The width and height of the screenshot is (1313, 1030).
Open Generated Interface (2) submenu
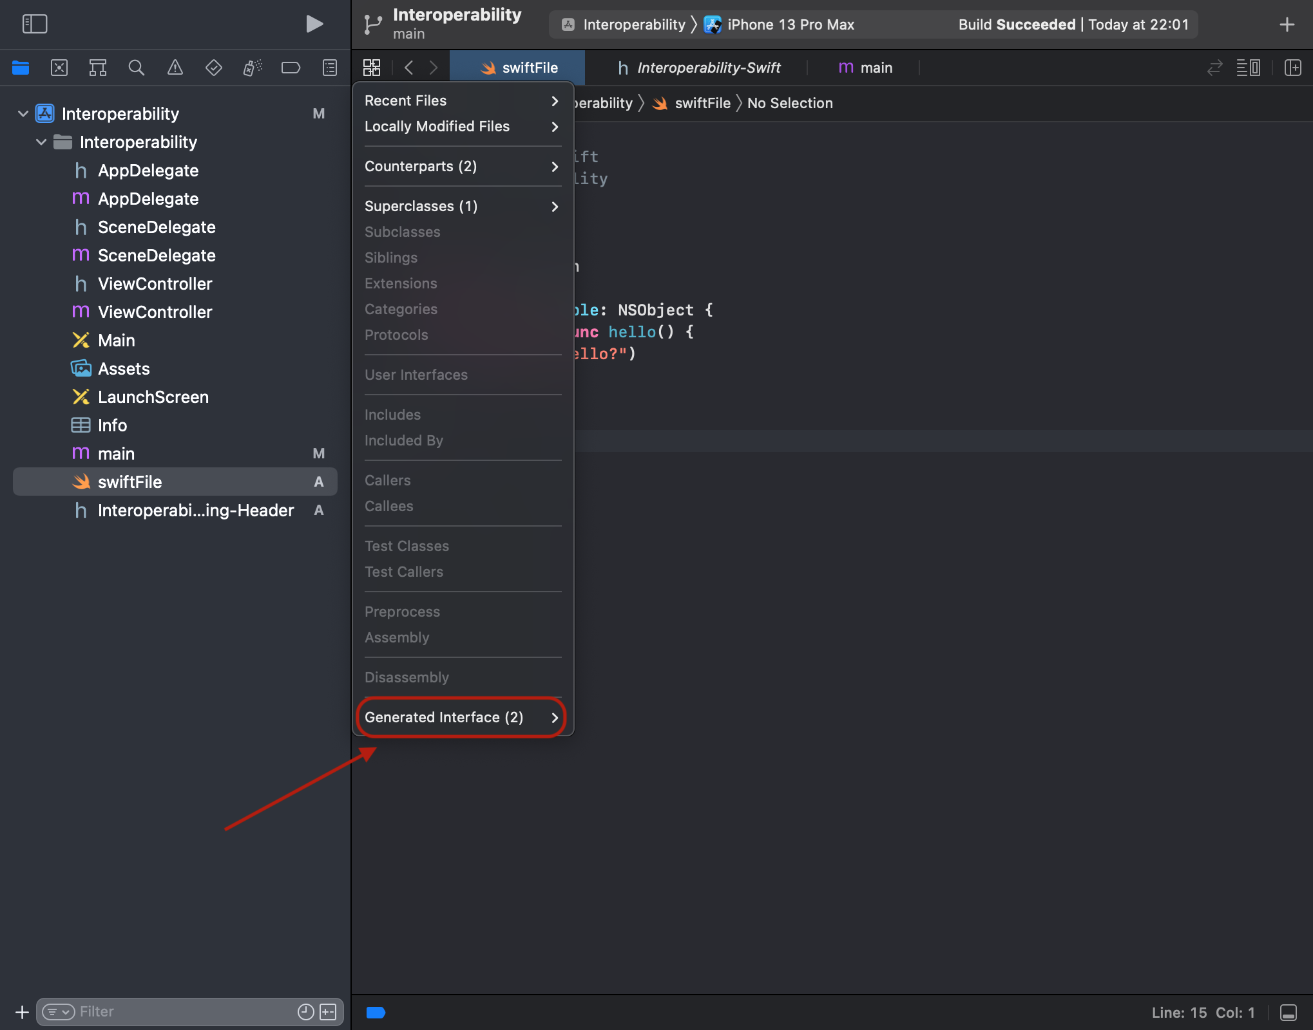coord(463,718)
